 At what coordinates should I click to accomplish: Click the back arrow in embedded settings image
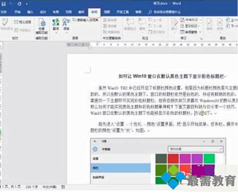click(x=95, y=141)
